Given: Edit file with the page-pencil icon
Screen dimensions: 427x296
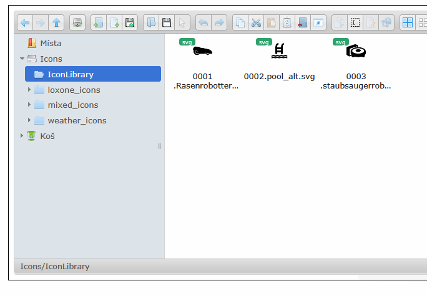Looking at the screenshot, I should click(x=371, y=22).
